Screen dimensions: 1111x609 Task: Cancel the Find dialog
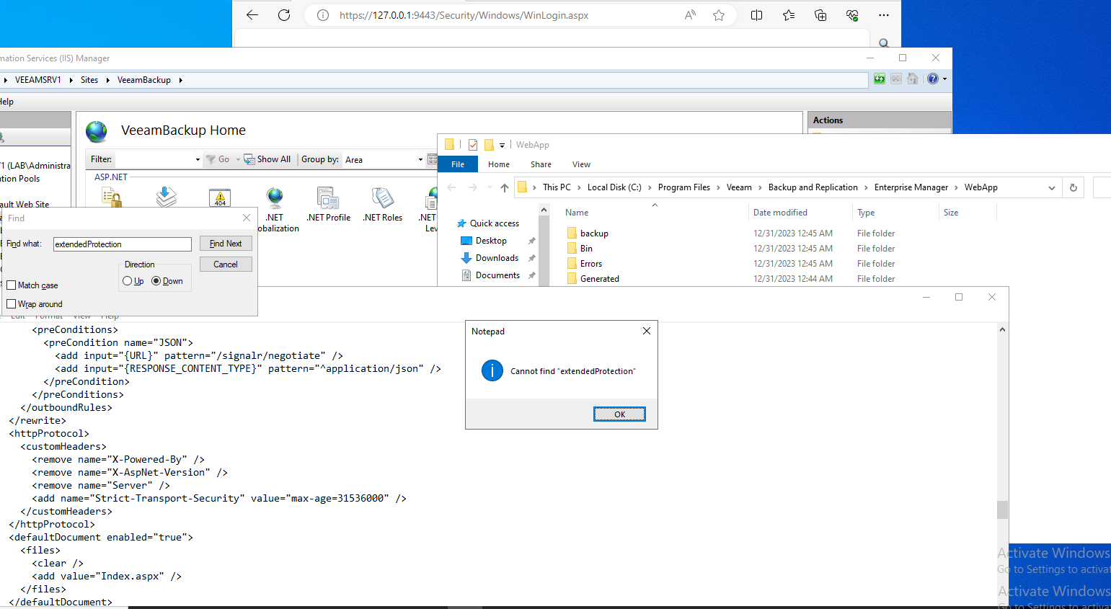(226, 265)
